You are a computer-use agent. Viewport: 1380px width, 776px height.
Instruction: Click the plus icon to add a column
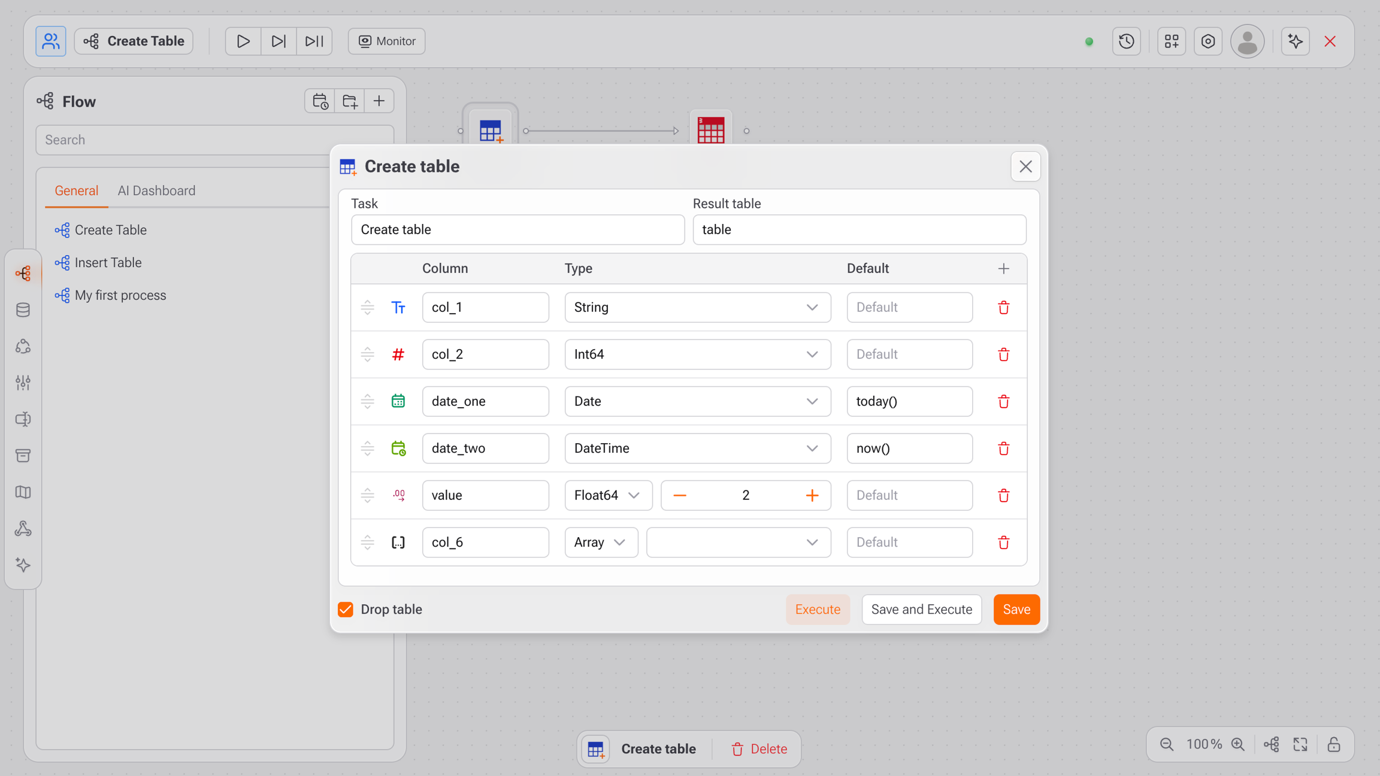point(1003,269)
